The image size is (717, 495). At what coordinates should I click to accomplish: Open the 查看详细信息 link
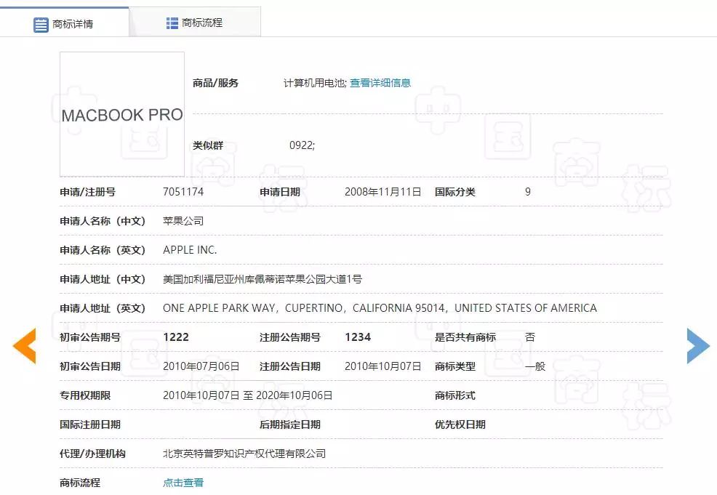pyautogui.click(x=380, y=83)
